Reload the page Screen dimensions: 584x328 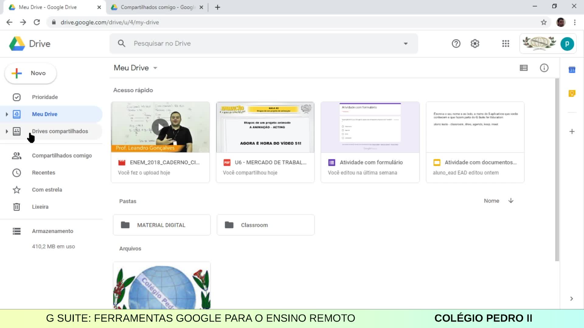pos(37,22)
